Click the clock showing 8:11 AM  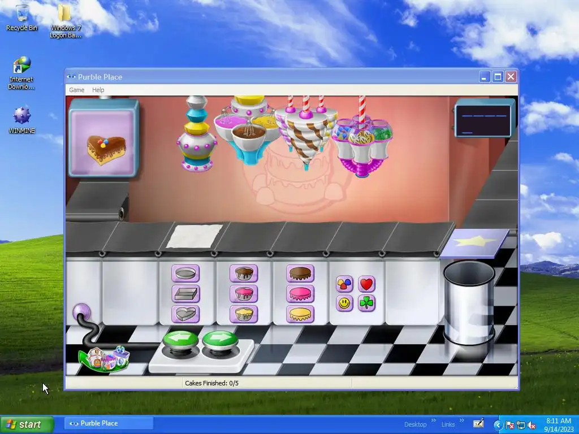559,420
